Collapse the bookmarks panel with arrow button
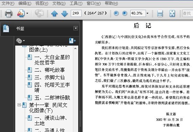 76,28
